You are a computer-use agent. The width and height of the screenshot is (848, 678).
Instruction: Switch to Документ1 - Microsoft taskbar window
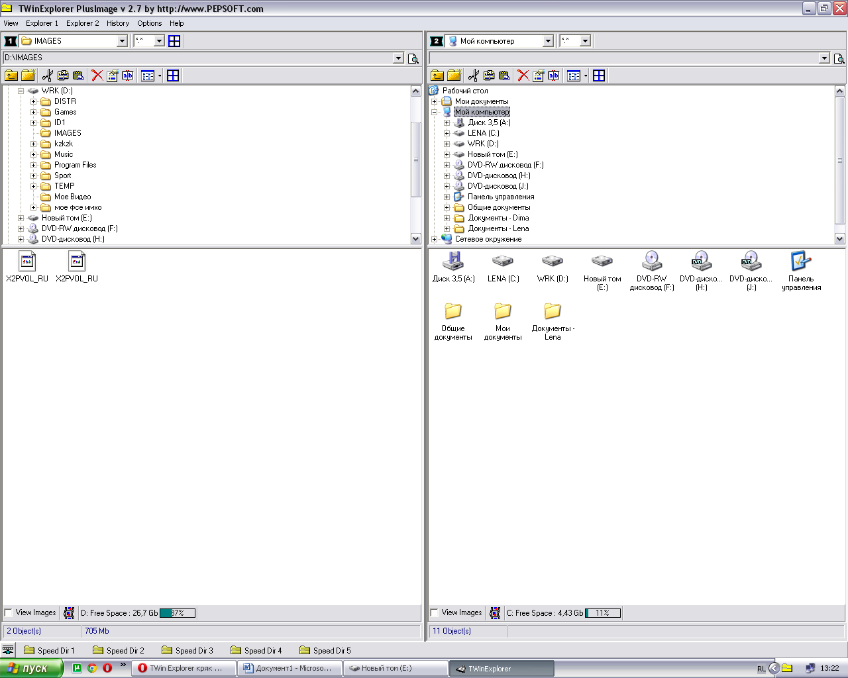290,668
